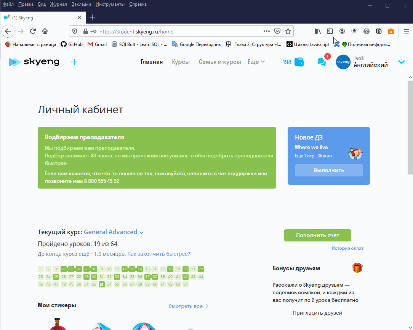
Task: Open the Gmail bookmark
Action: tap(97, 44)
